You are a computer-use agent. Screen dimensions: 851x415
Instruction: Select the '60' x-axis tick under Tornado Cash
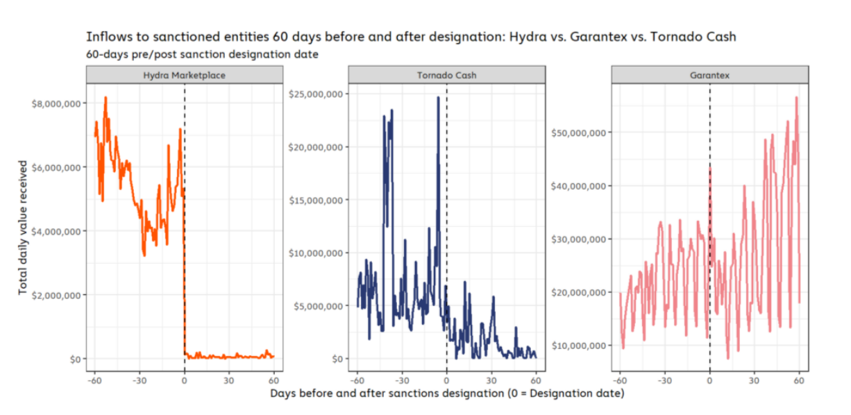click(x=536, y=380)
